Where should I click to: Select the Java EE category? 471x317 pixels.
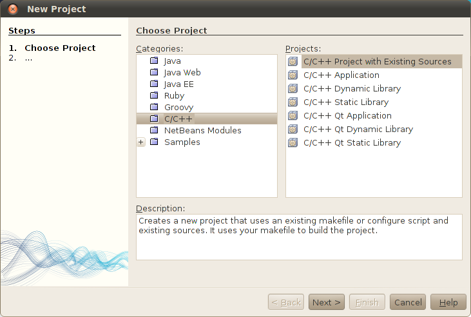pos(178,84)
